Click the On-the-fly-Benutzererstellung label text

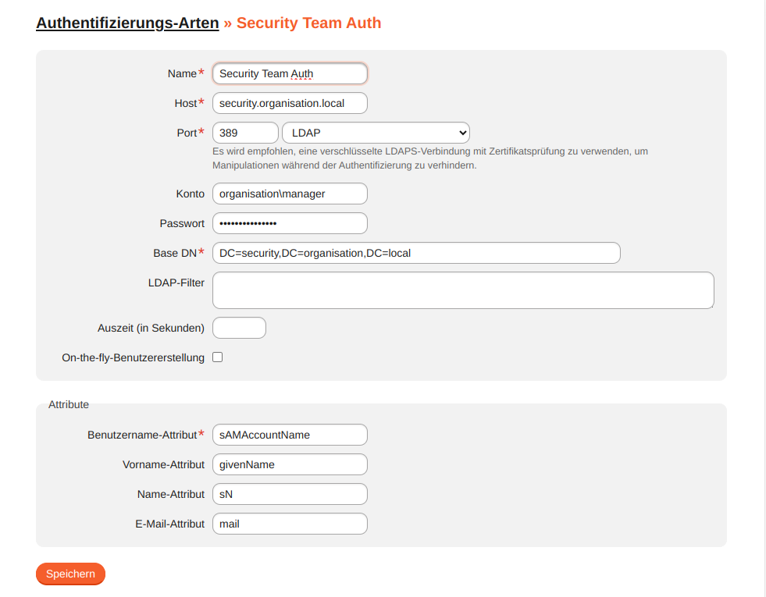[133, 357]
